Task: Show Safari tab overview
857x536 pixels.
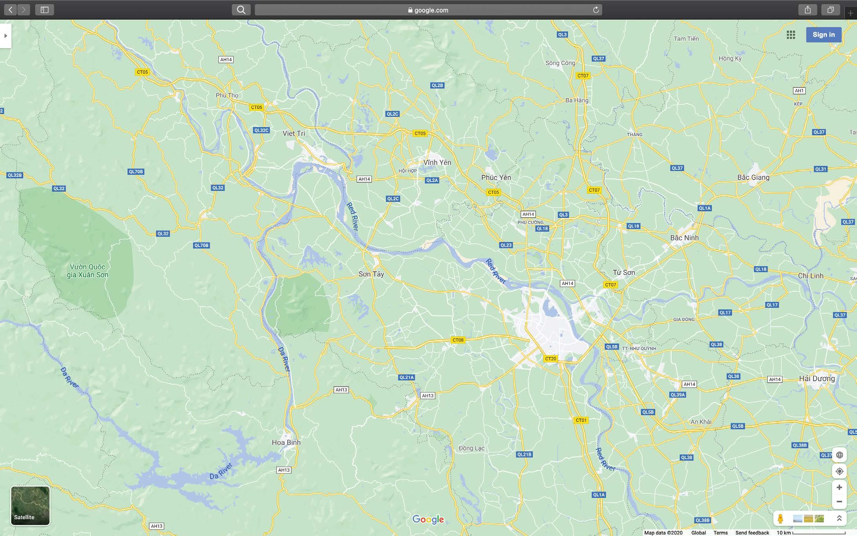Action: tap(830, 10)
